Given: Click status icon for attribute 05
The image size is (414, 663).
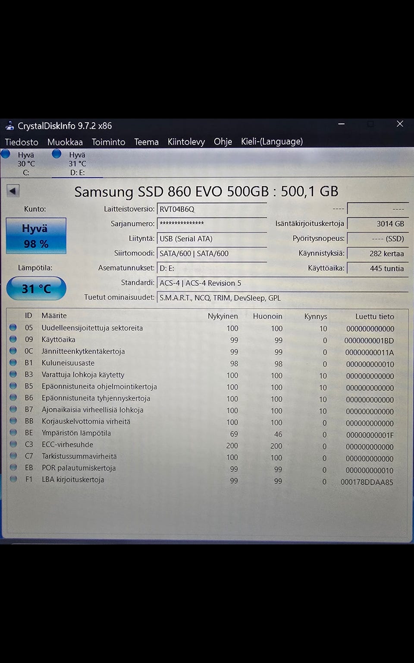Looking at the screenshot, I should point(13,328).
